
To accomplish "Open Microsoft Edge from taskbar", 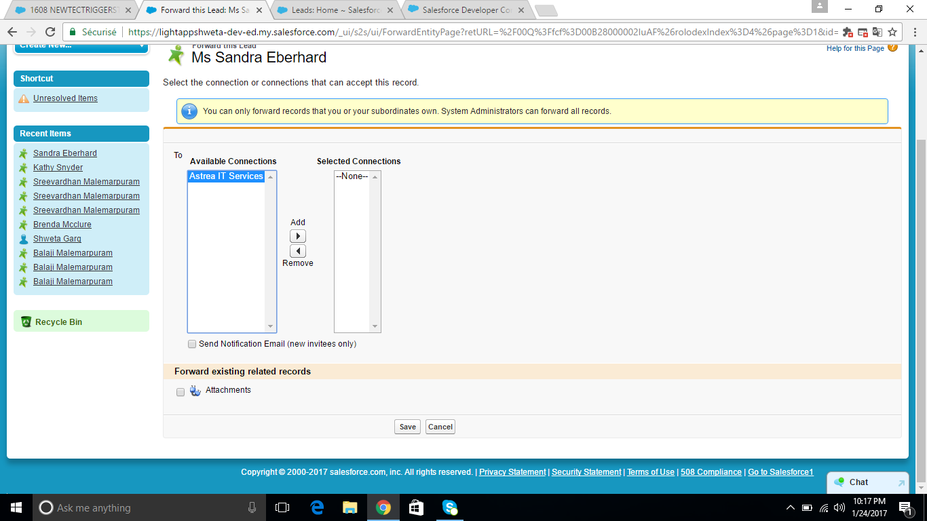I will coord(317,507).
